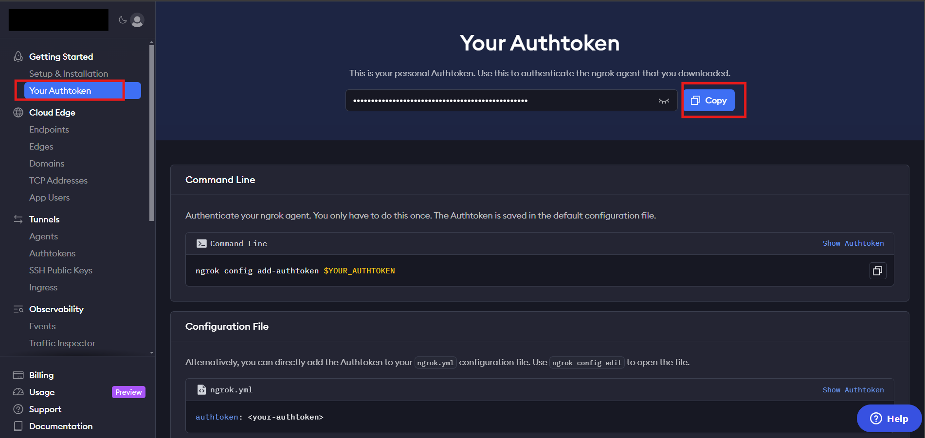Viewport: 925px width, 438px height.
Task: Click the Tunnels arrows icon
Action: [18, 219]
